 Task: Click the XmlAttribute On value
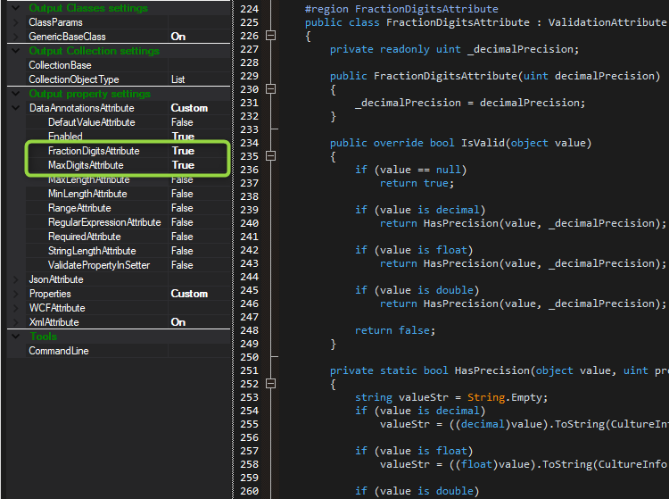point(178,322)
